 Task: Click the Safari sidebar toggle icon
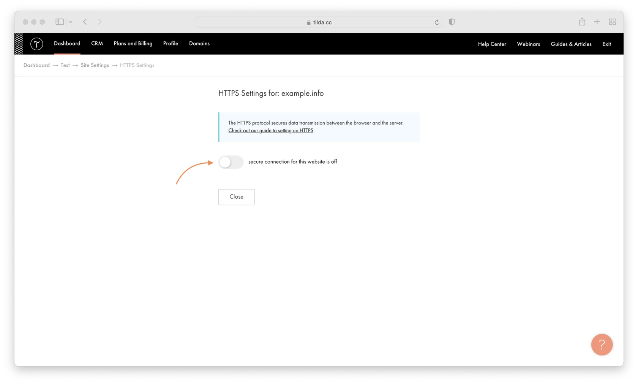pos(60,22)
